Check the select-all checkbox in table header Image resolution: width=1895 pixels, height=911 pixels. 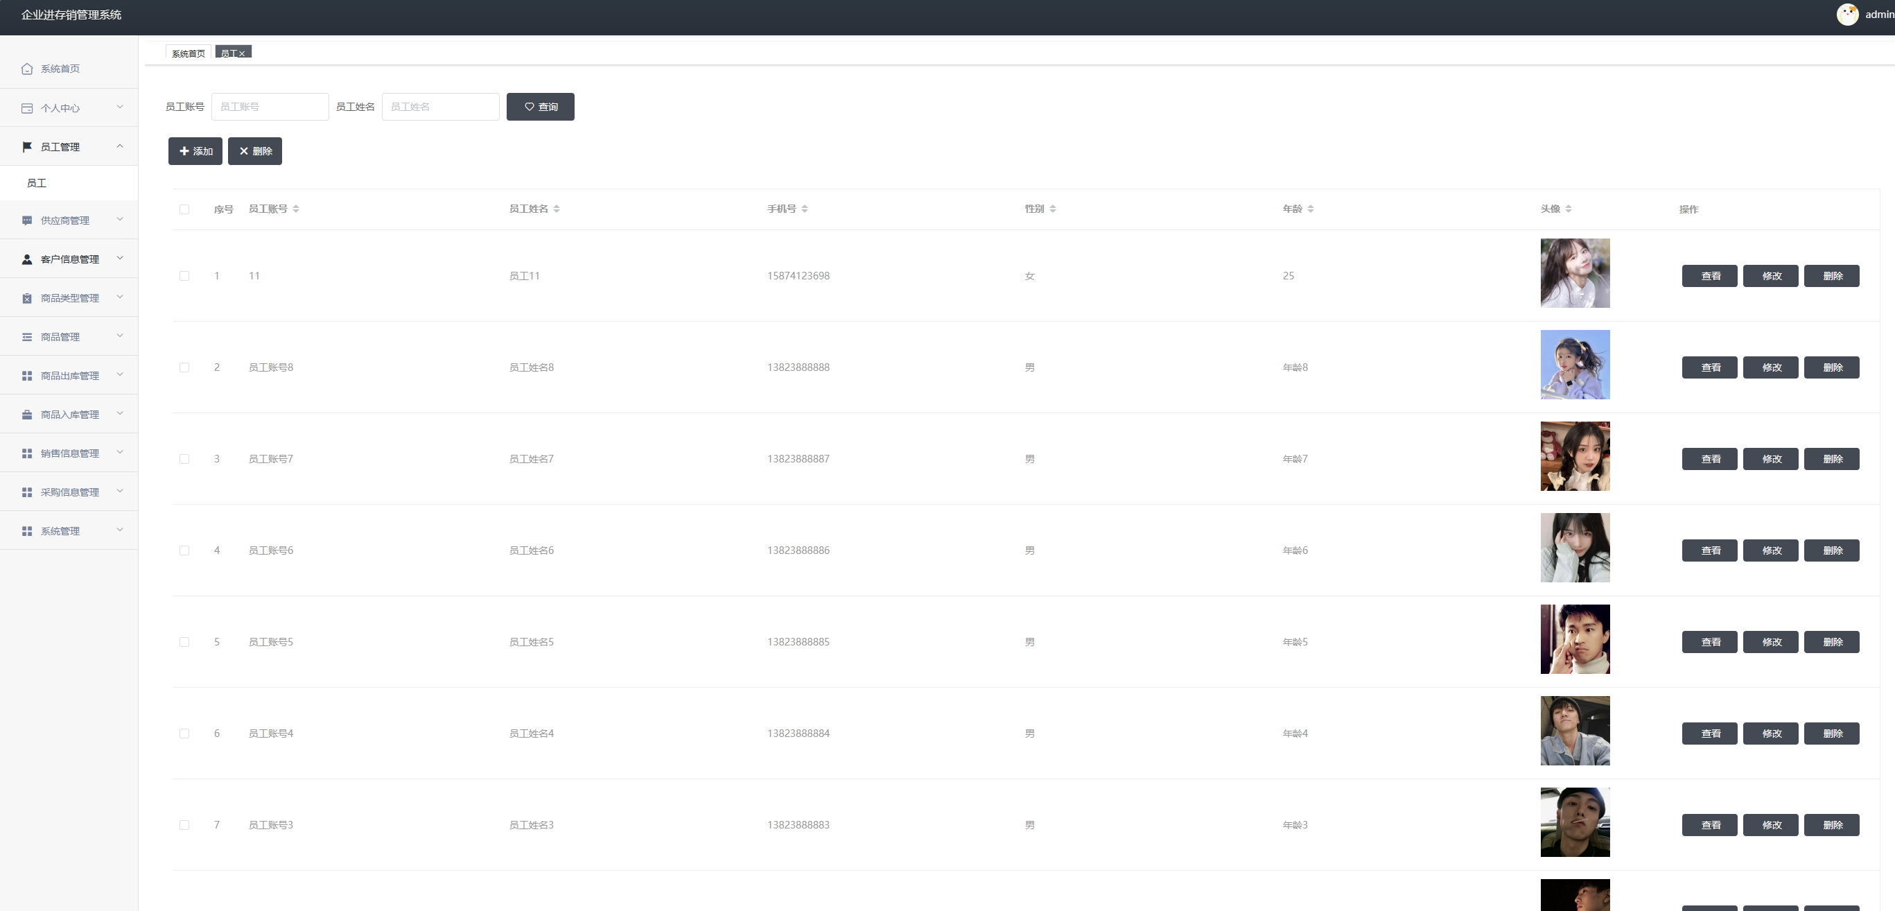(x=184, y=209)
